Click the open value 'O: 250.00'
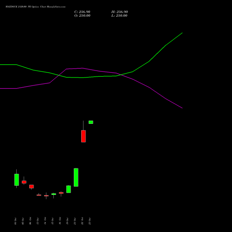Viewport: 232px width, 232px height. [x=82, y=16]
